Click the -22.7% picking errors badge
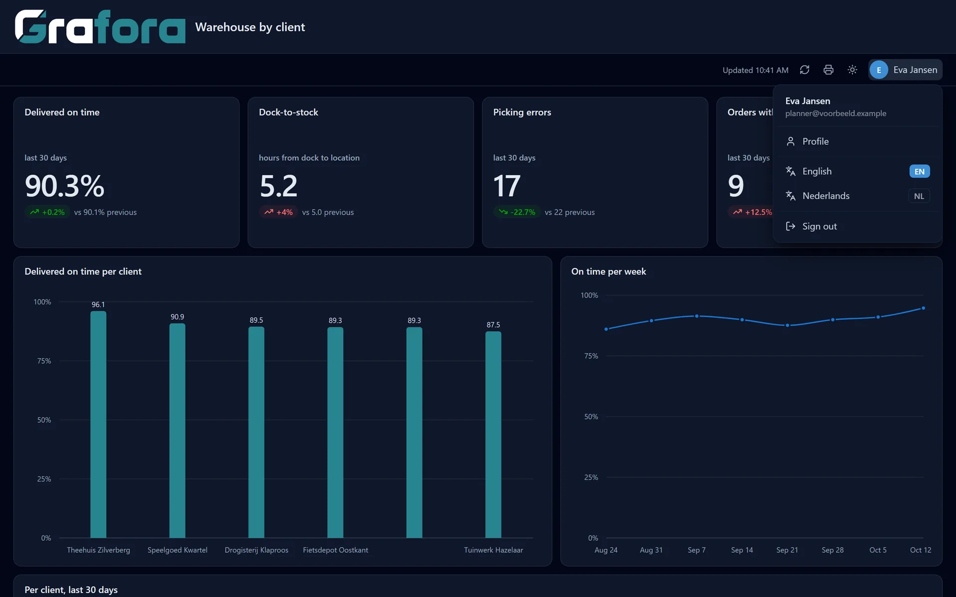Screen dimensions: 956x597 [517, 212]
